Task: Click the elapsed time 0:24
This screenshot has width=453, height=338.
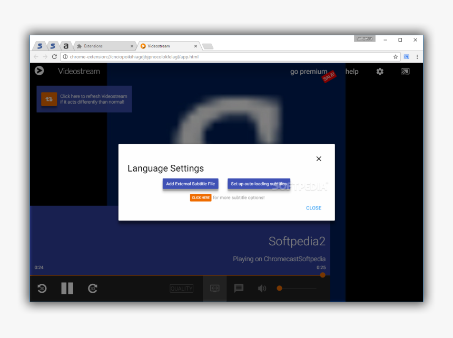Action: coord(39,267)
